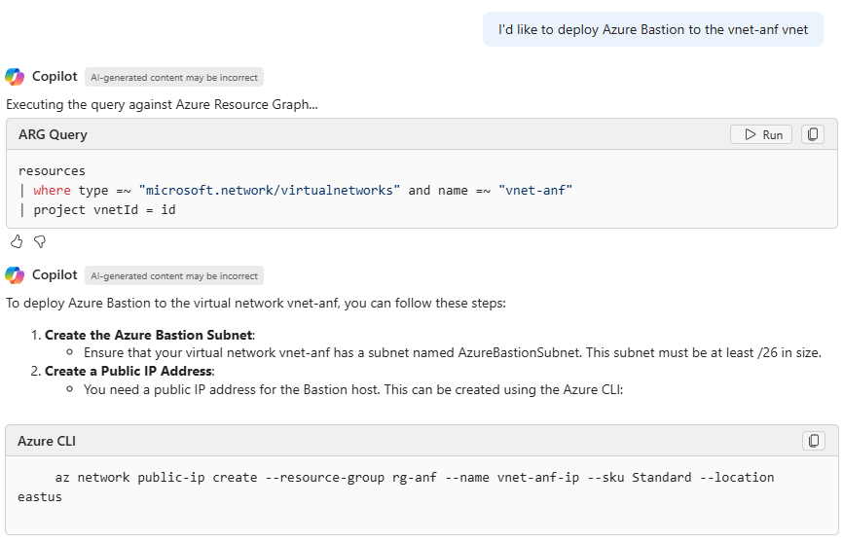Click the "resources" line in the query
The image size is (843, 543).
[x=52, y=170]
